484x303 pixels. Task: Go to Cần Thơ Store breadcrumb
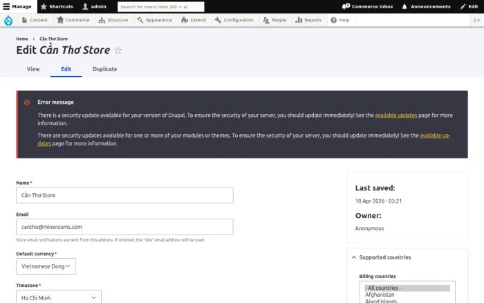(x=53, y=39)
